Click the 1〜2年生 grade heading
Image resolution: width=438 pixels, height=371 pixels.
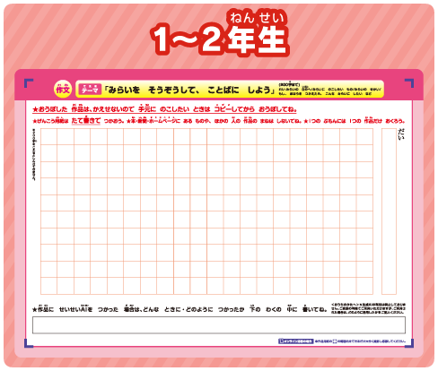click(x=220, y=33)
